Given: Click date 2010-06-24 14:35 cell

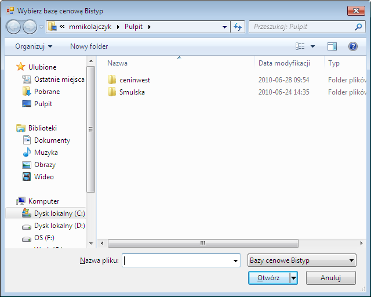Looking at the screenshot, I should coord(283,92).
